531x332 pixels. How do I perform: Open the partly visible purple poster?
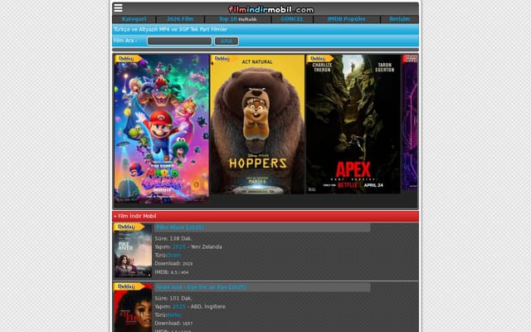410,122
